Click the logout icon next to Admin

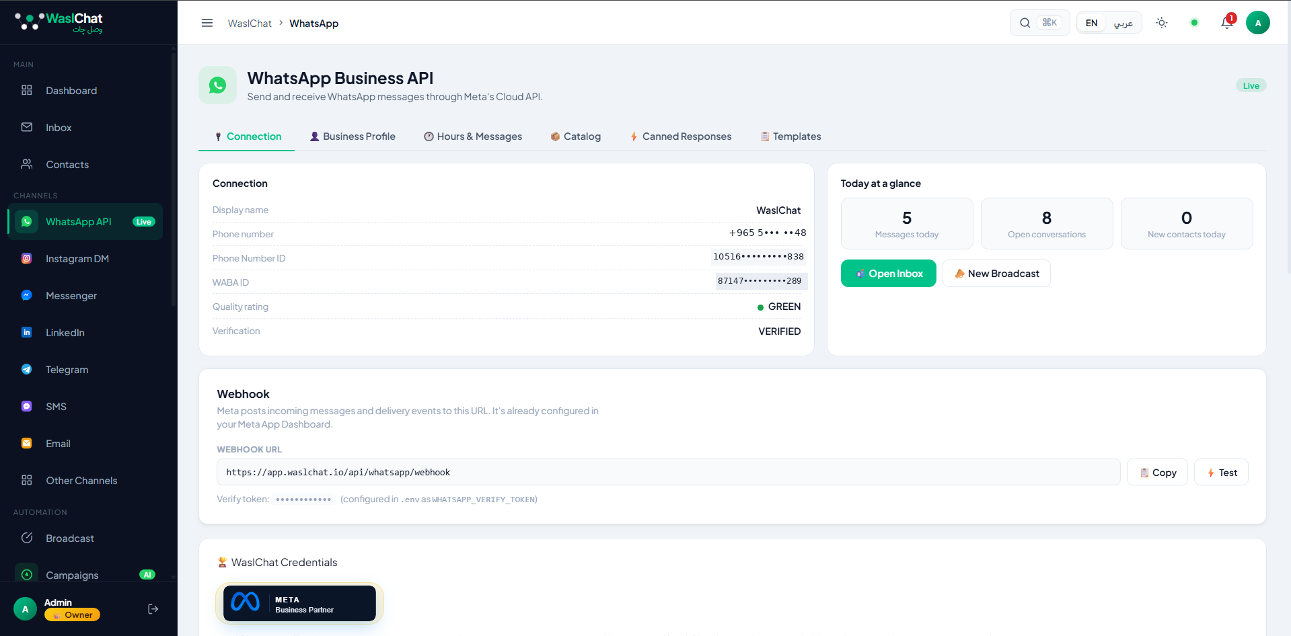[x=153, y=609]
